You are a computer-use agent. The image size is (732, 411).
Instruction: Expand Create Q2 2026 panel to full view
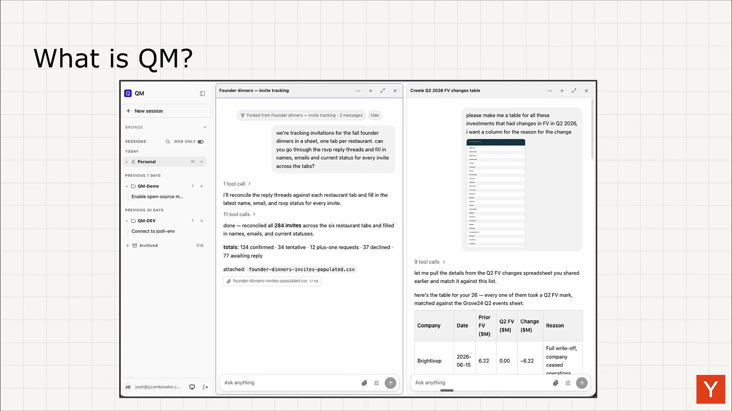(x=574, y=91)
